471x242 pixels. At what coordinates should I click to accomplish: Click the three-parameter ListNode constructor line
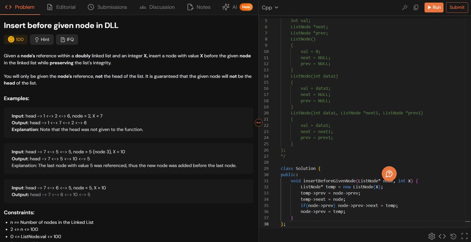(x=357, y=113)
